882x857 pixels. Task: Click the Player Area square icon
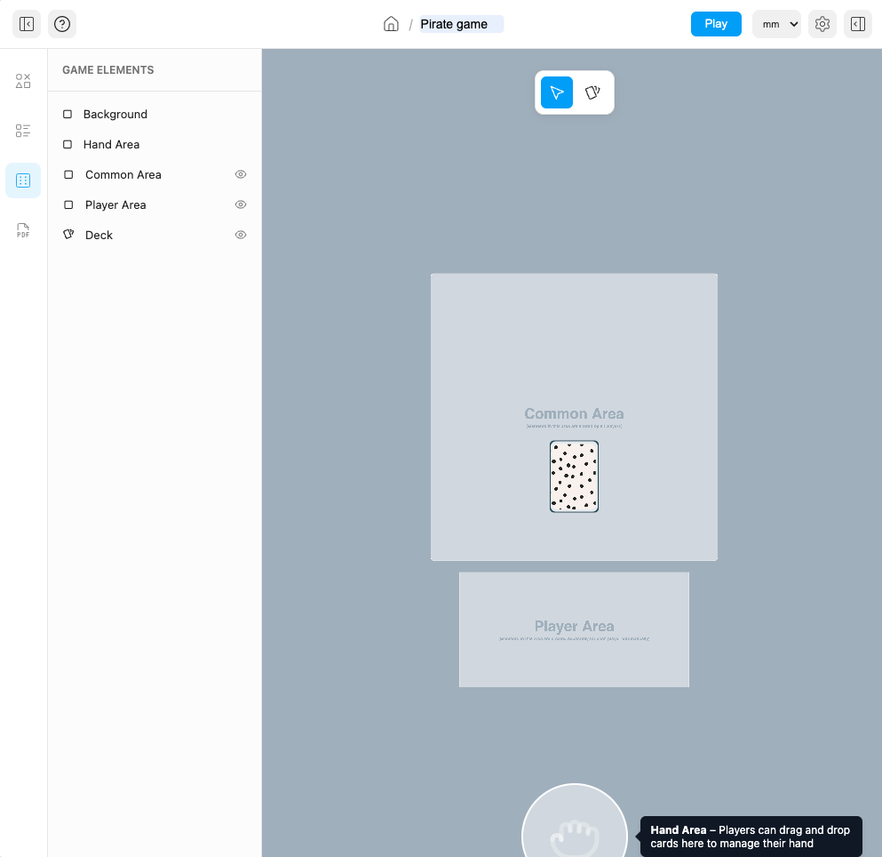pyautogui.click(x=68, y=205)
